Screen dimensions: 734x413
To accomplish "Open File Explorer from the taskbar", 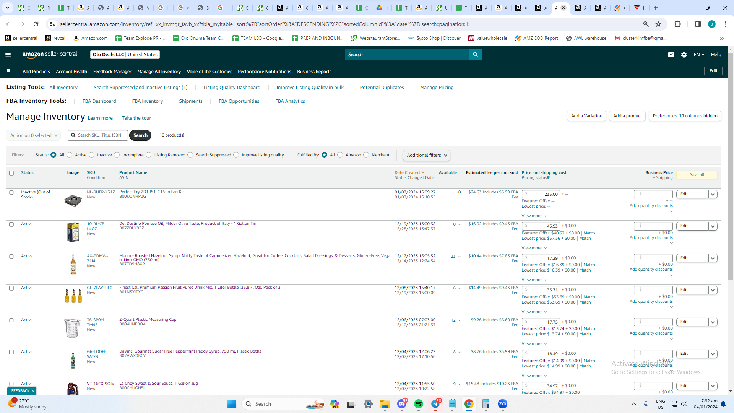I will (x=385, y=404).
